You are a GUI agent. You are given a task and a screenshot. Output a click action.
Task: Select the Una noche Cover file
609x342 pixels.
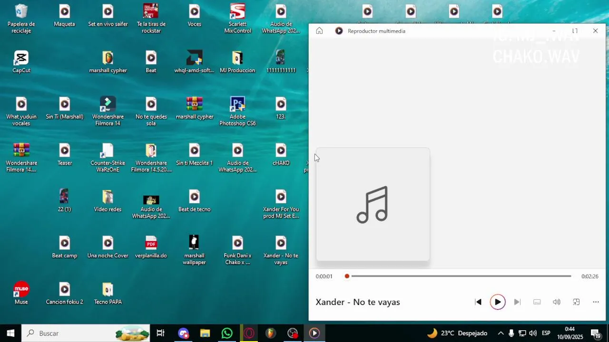[108, 247]
